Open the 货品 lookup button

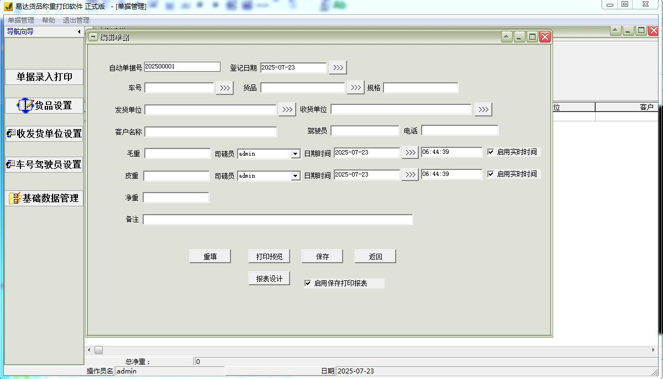pyautogui.click(x=355, y=87)
